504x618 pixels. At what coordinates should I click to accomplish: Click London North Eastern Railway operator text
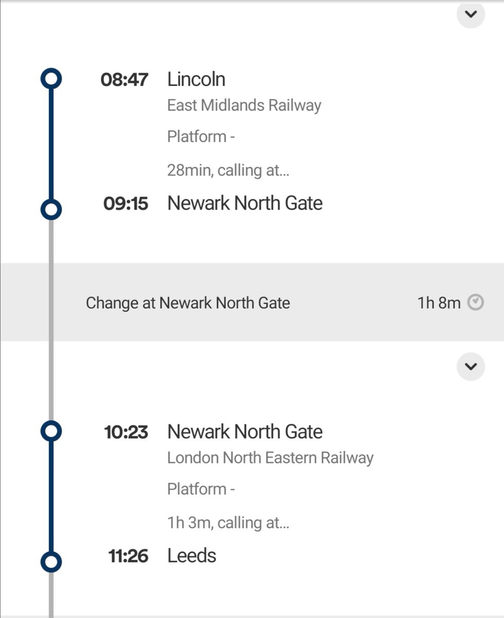point(270,458)
